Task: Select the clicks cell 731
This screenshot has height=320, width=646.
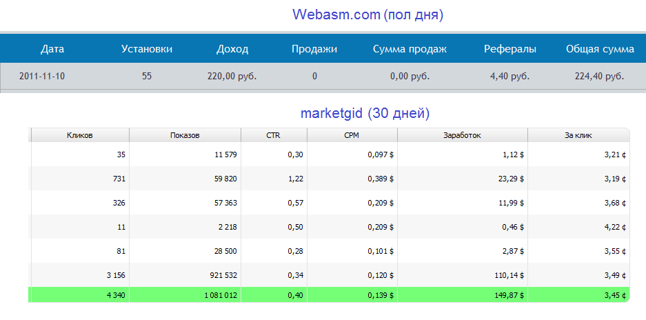Action: coord(119,179)
